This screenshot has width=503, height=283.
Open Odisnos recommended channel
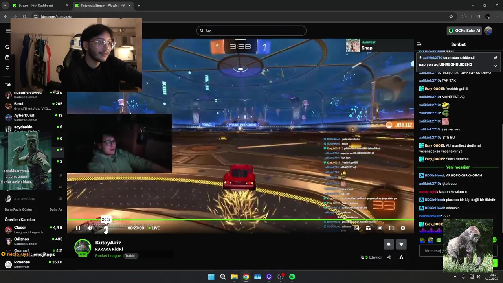[x=33, y=241]
